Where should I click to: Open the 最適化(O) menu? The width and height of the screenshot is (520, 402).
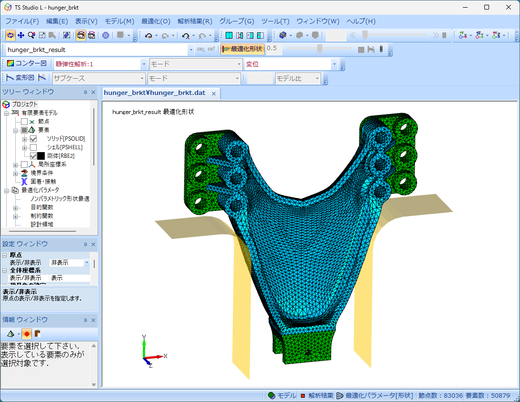point(156,21)
